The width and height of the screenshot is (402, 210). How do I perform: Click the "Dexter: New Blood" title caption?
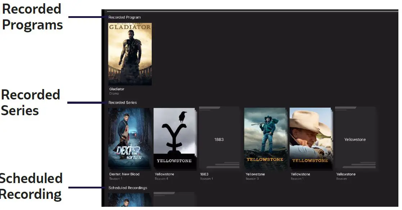pos(125,174)
